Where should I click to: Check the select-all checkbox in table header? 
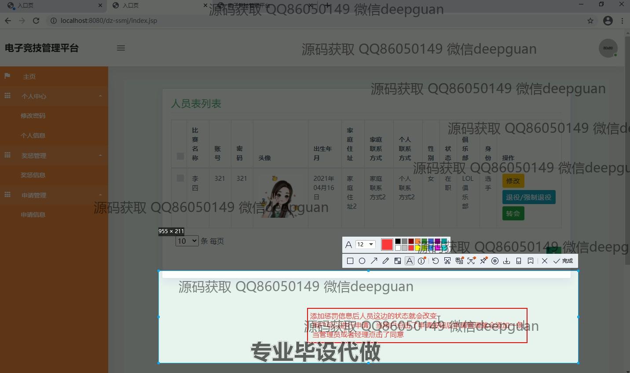pyautogui.click(x=179, y=156)
